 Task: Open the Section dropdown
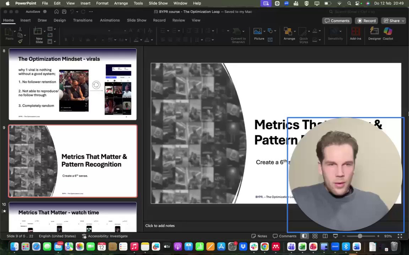point(51,41)
